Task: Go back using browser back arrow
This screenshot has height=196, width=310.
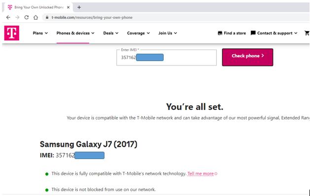Action: coord(8,17)
